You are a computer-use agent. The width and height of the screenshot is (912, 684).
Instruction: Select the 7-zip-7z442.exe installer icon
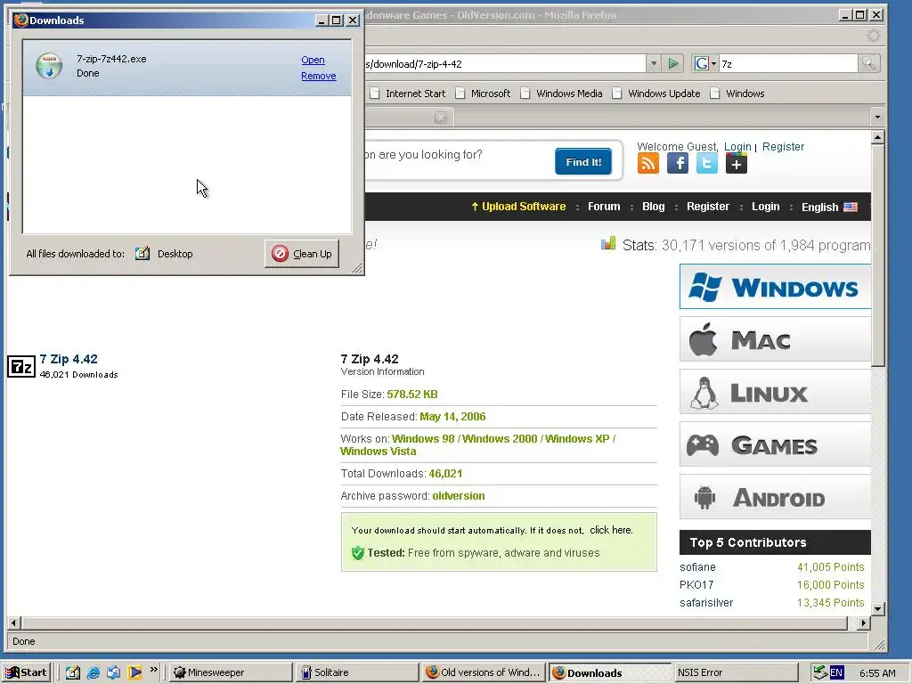coord(49,66)
